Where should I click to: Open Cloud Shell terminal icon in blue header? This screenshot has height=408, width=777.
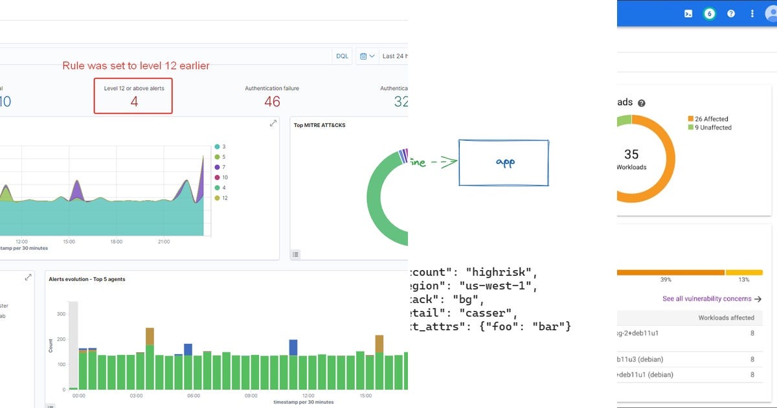[x=688, y=13]
